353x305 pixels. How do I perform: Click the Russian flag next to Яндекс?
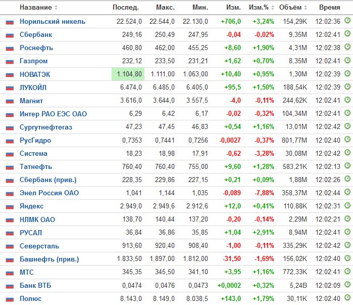10,206
